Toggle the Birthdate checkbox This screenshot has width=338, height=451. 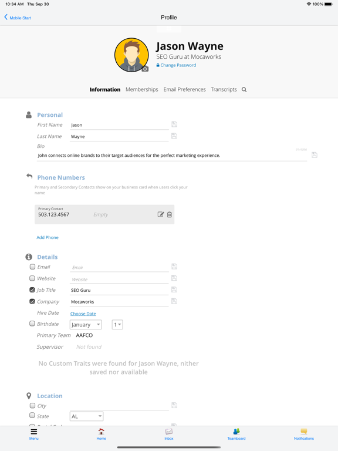click(x=32, y=324)
